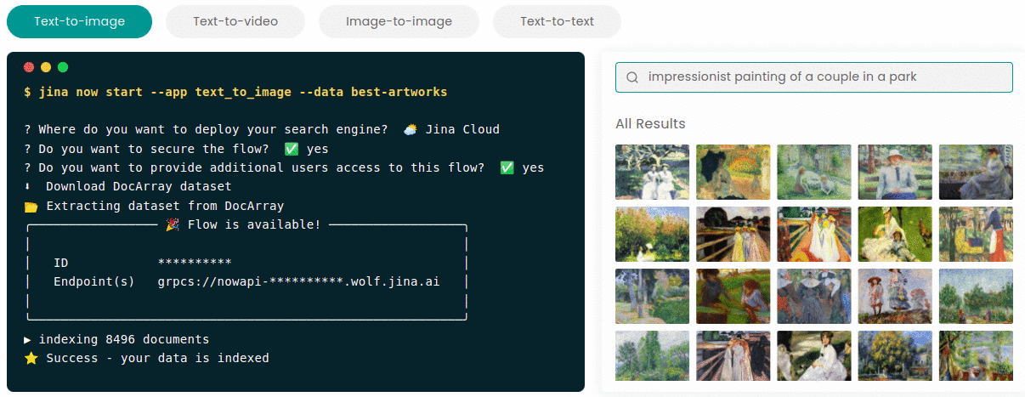Click the magnifier icon in the search box
Image resolution: width=1025 pixels, height=397 pixels.
coord(631,77)
